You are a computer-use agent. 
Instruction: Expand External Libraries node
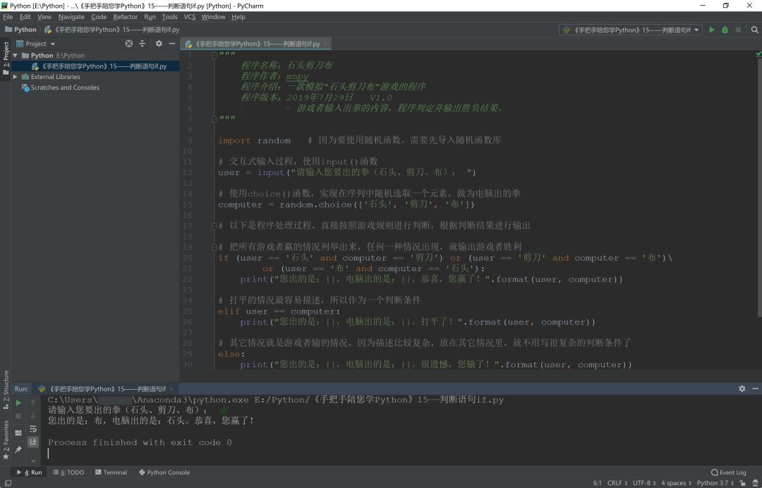coord(16,77)
